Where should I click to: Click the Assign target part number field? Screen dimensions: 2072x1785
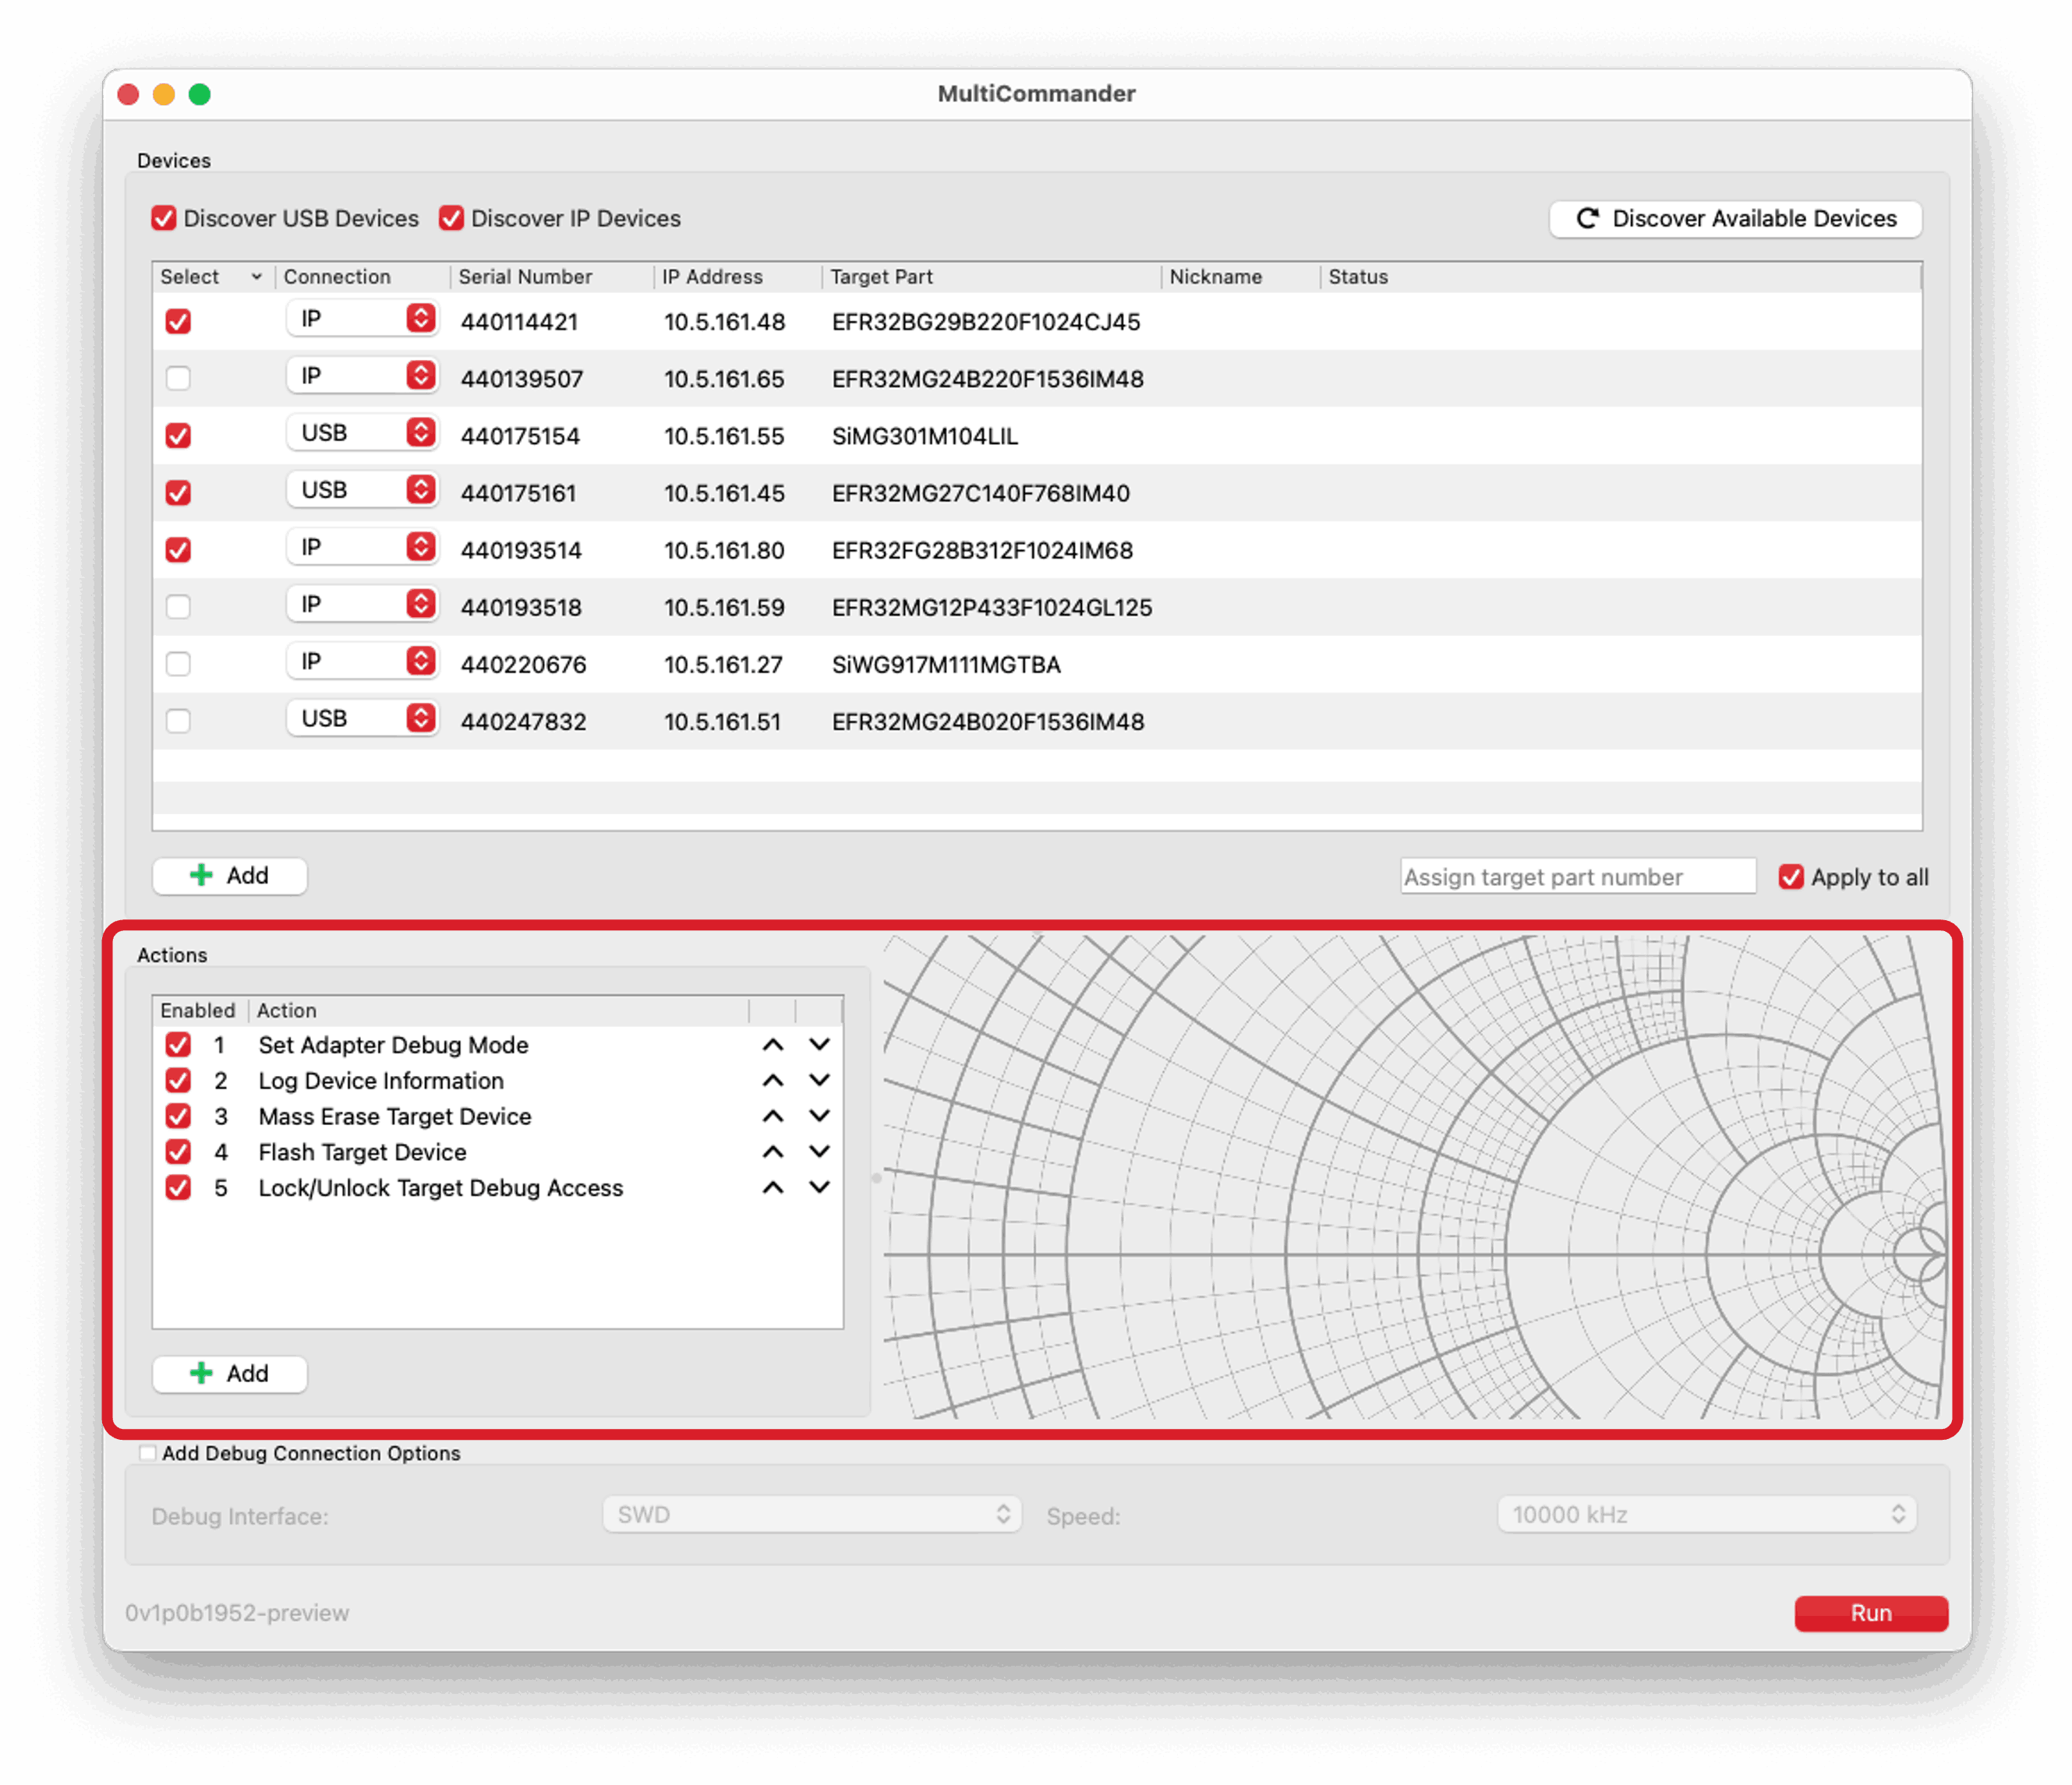tap(1576, 877)
